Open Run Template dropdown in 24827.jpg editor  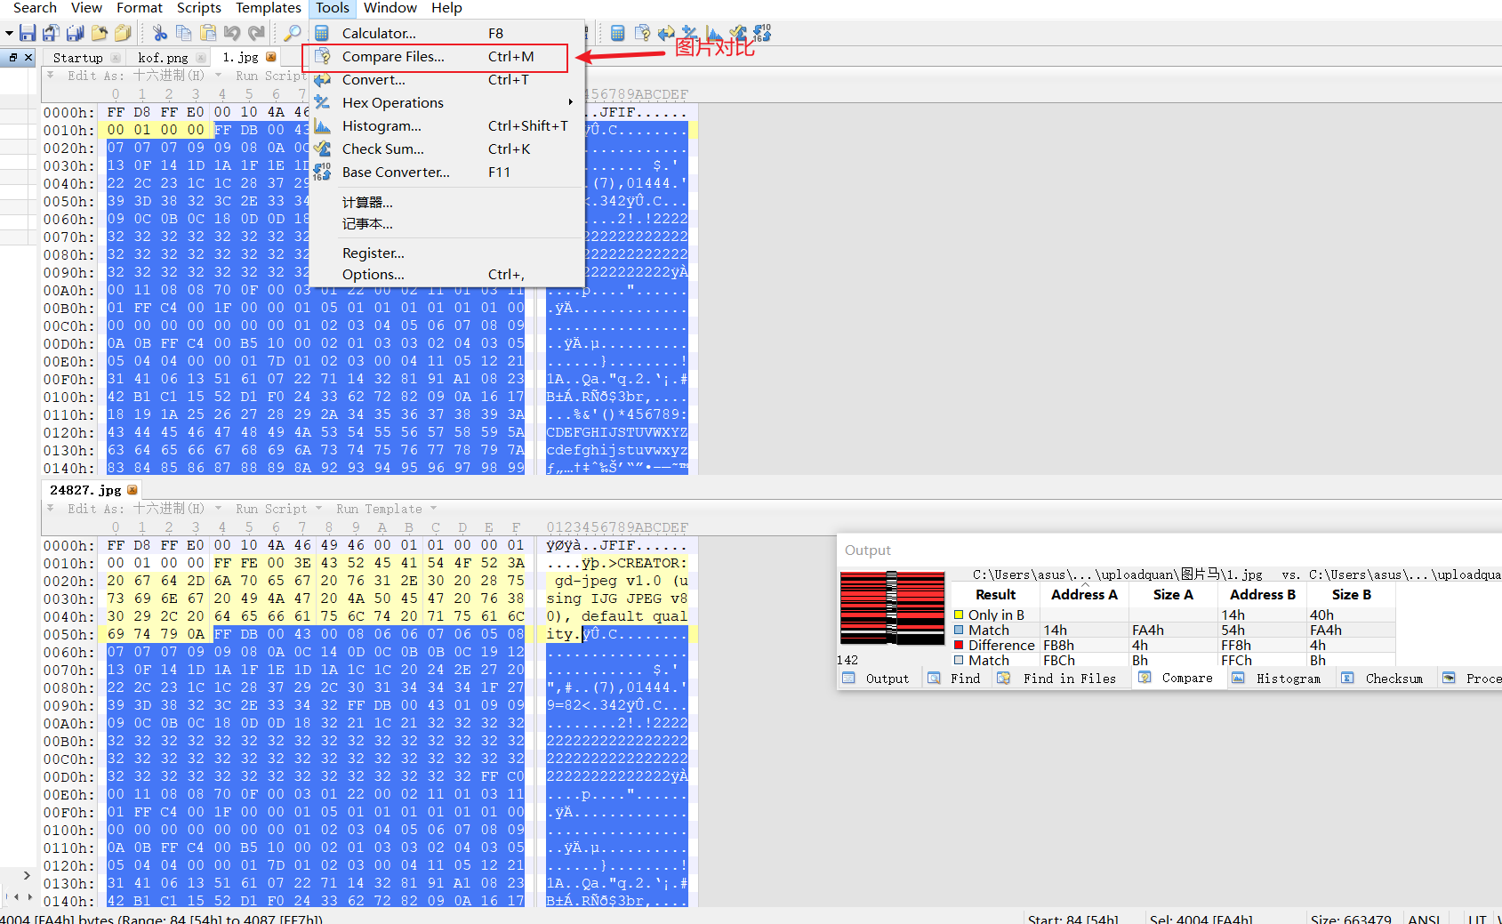(434, 509)
